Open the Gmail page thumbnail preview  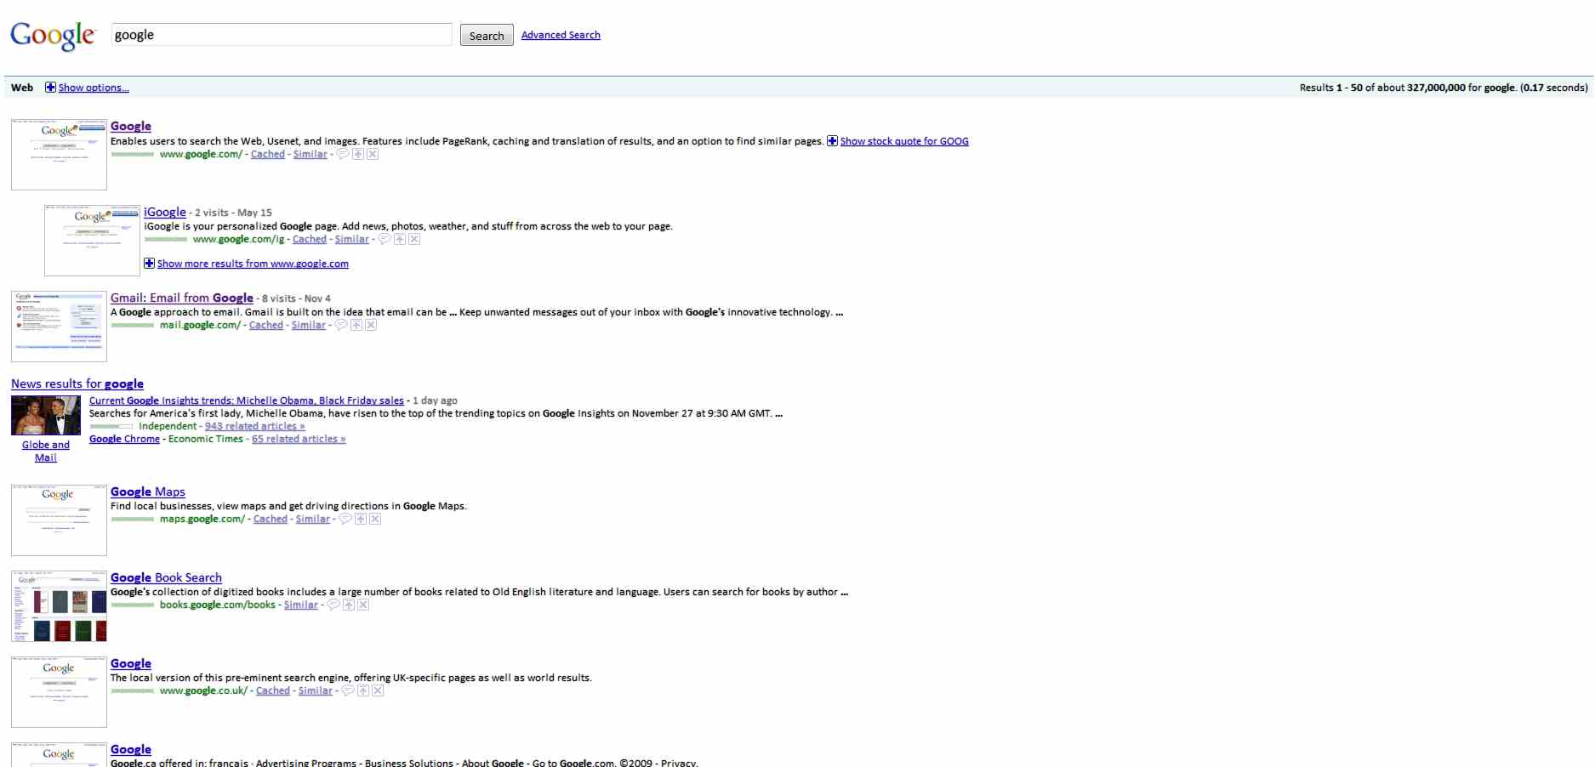click(58, 326)
